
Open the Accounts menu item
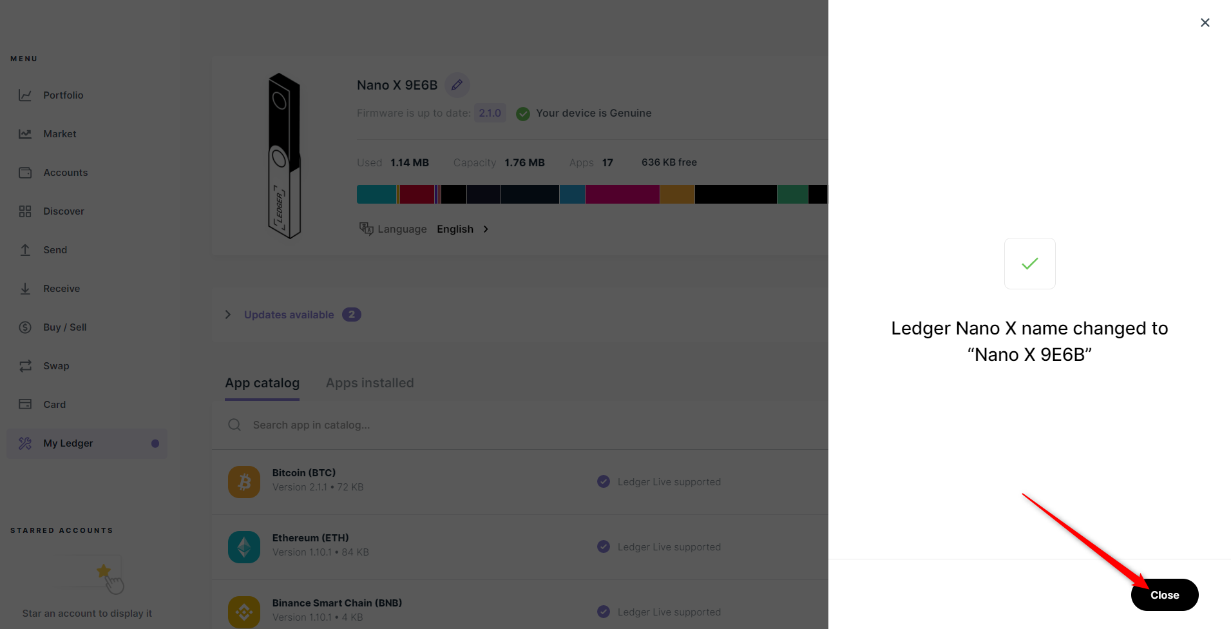coord(66,173)
